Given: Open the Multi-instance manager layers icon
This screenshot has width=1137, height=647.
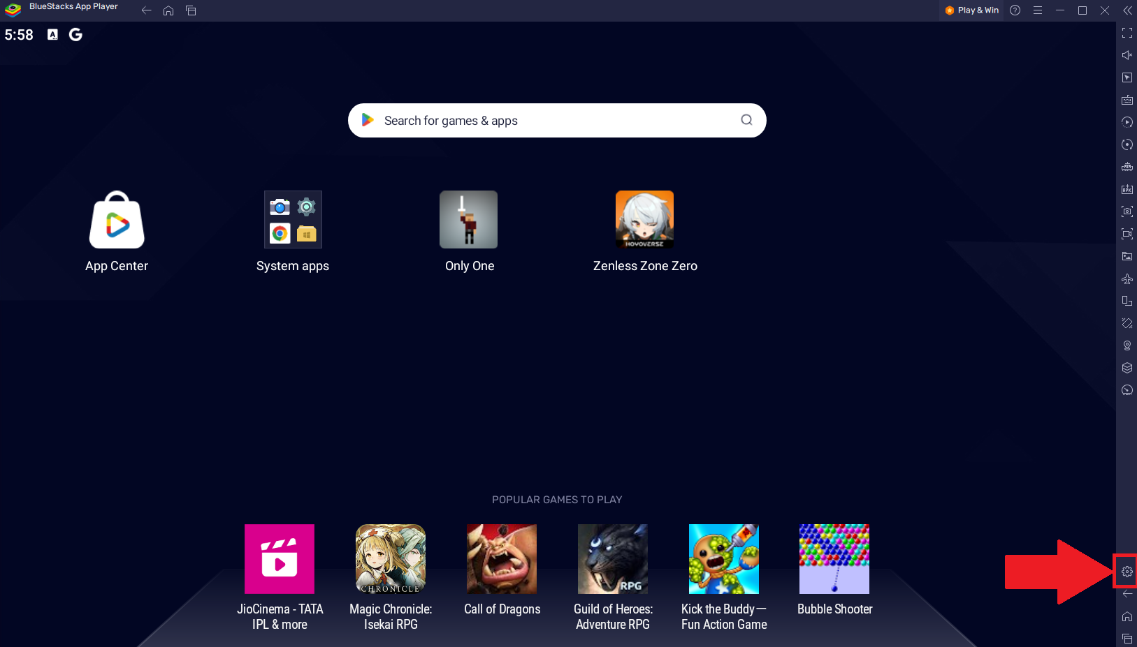Looking at the screenshot, I should (1127, 368).
